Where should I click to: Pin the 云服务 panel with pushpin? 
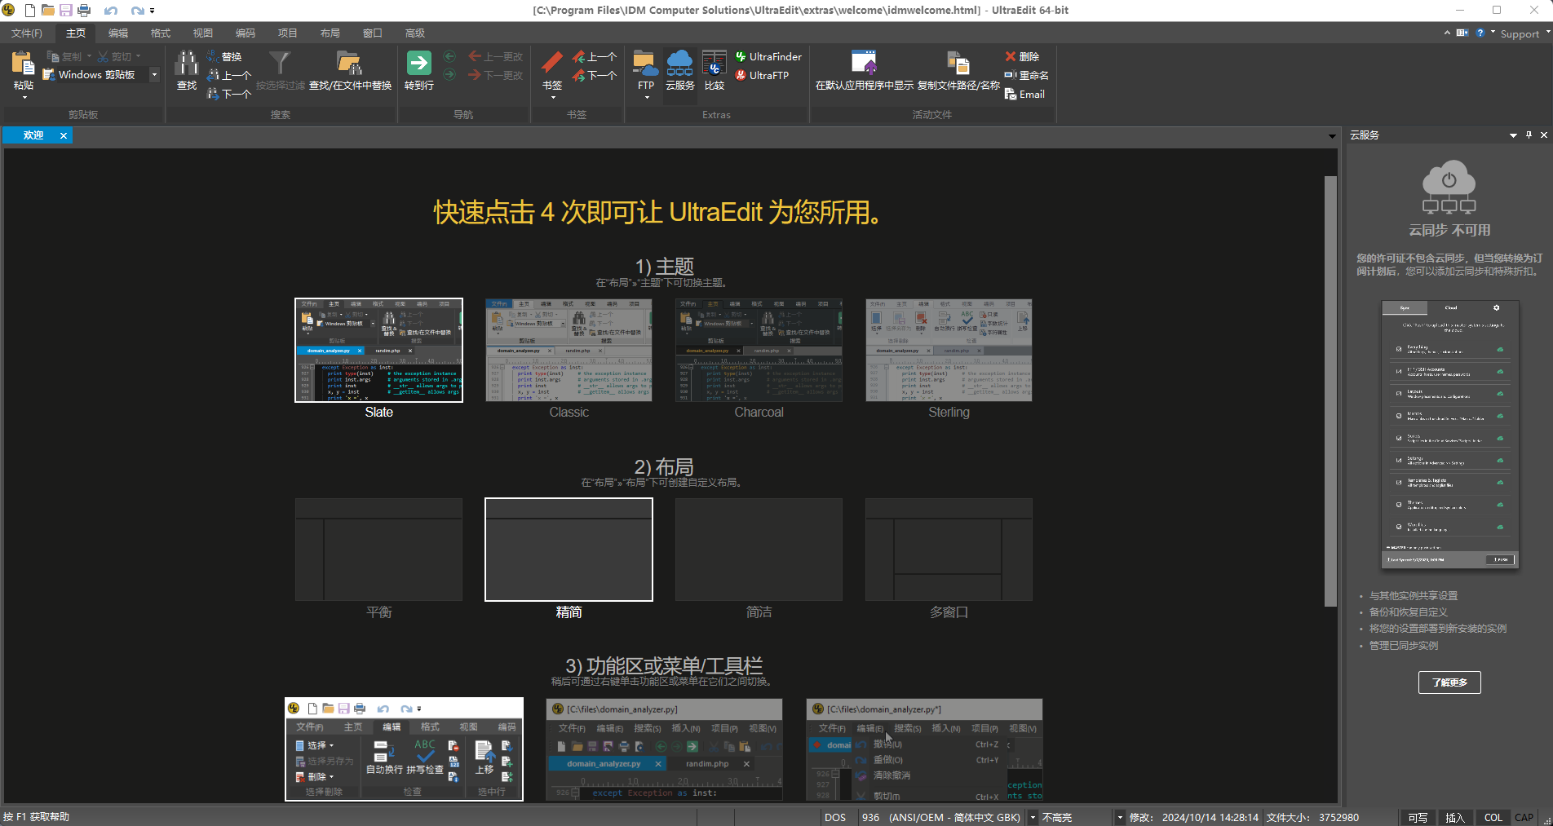(1529, 135)
